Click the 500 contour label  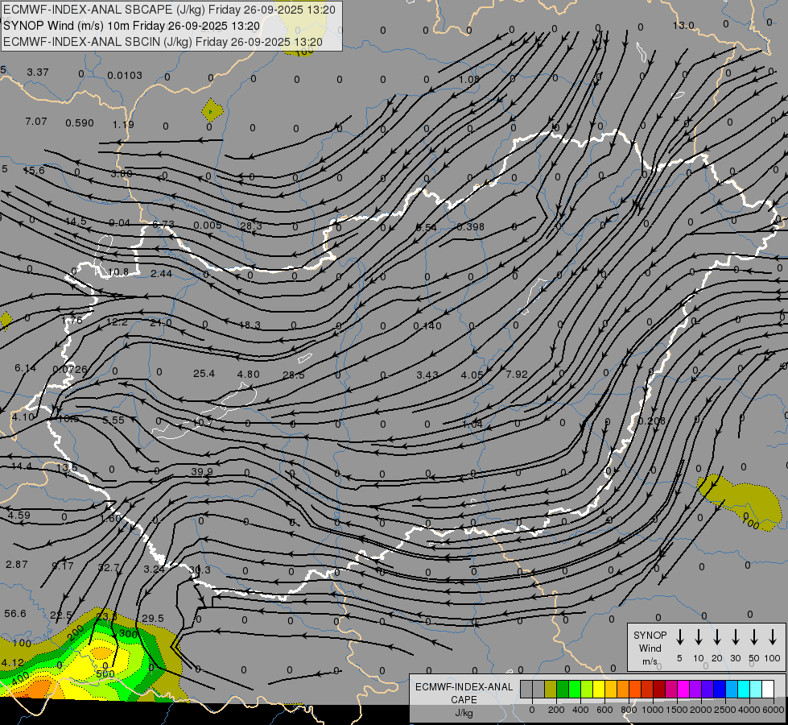tap(105, 673)
